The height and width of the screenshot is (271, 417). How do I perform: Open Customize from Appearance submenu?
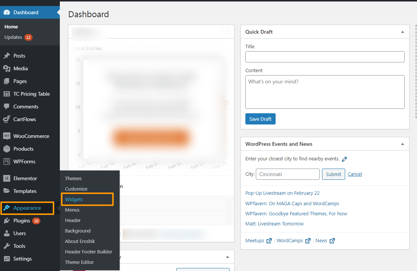click(x=76, y=189)
